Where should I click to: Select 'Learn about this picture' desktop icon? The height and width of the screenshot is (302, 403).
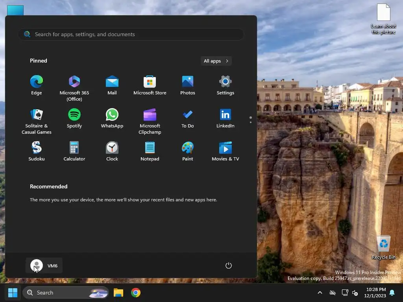coord(383,19)
